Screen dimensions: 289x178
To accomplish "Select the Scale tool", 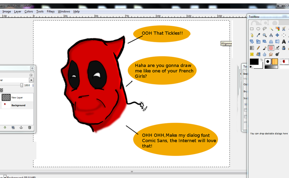I will click(258, 42).
